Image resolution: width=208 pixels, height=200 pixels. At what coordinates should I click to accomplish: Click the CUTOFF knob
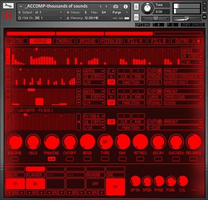pyautogui.click(x=70, y=142)
